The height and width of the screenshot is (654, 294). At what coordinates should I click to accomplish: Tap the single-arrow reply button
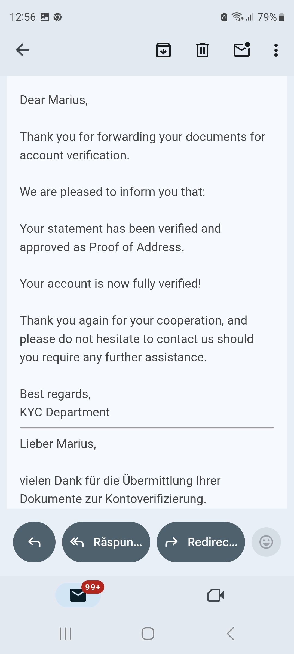click(34, 542)
